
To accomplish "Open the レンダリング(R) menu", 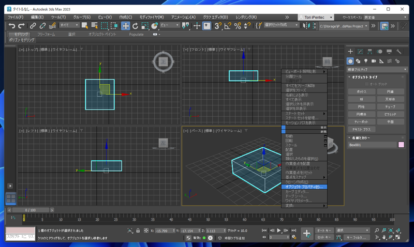I will tap(246, 17).
